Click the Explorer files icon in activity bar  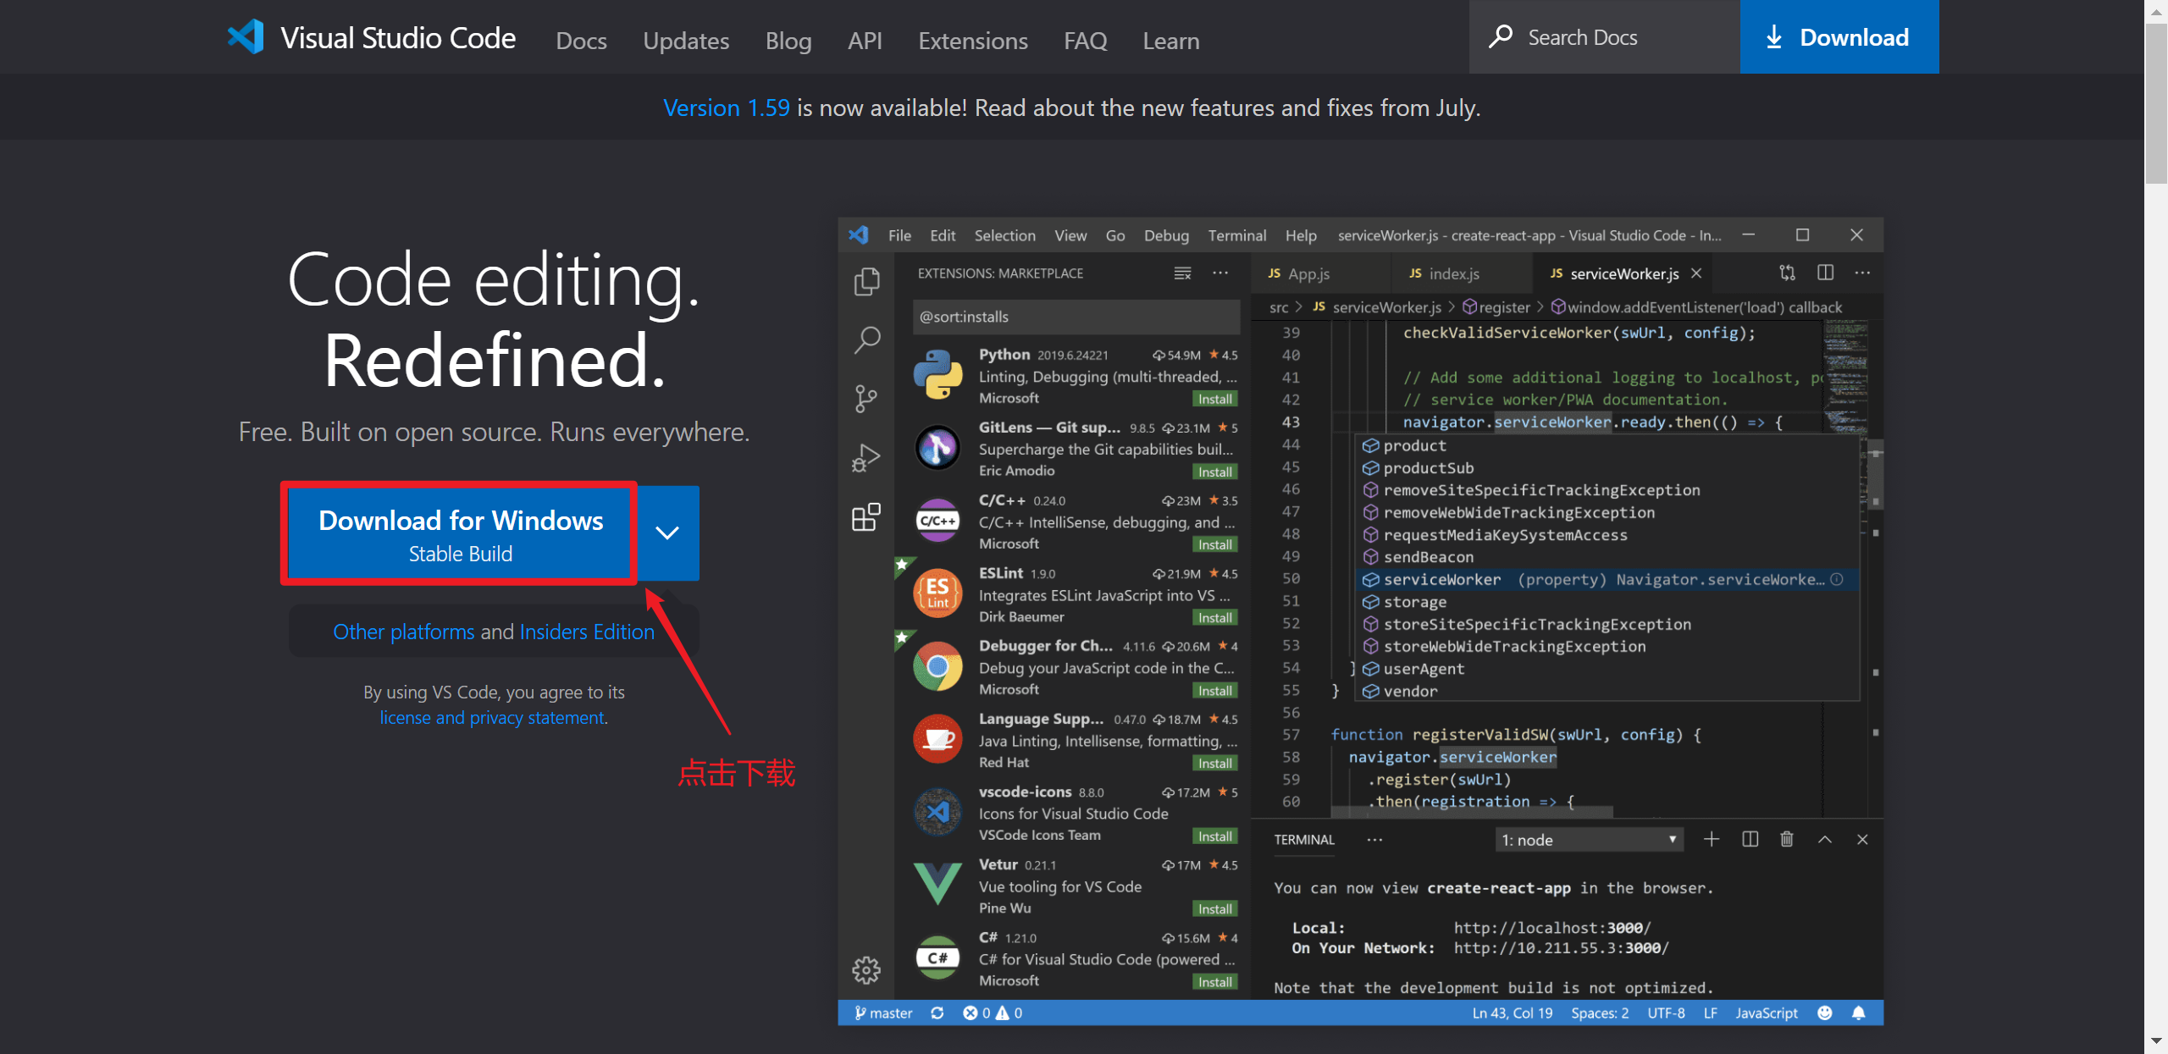(x=866, y=281)
